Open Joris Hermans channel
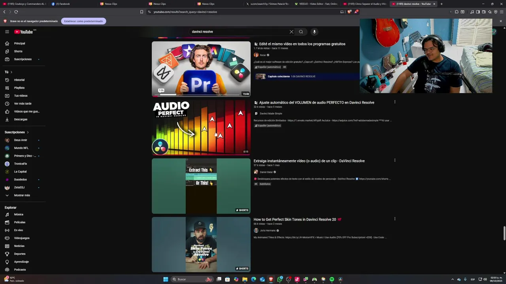 268,230
